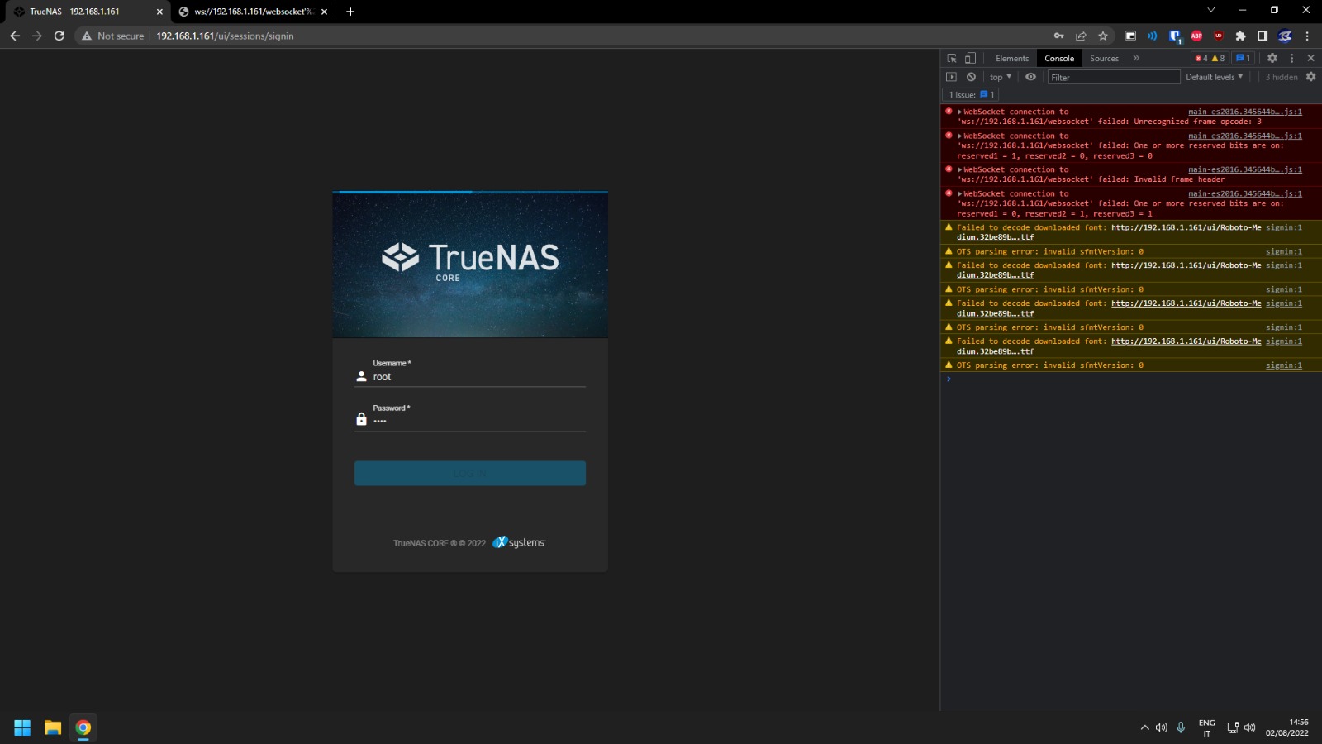Open the DevTools customize menu
Viewport: 1322px width, 744px height.
1292,58
